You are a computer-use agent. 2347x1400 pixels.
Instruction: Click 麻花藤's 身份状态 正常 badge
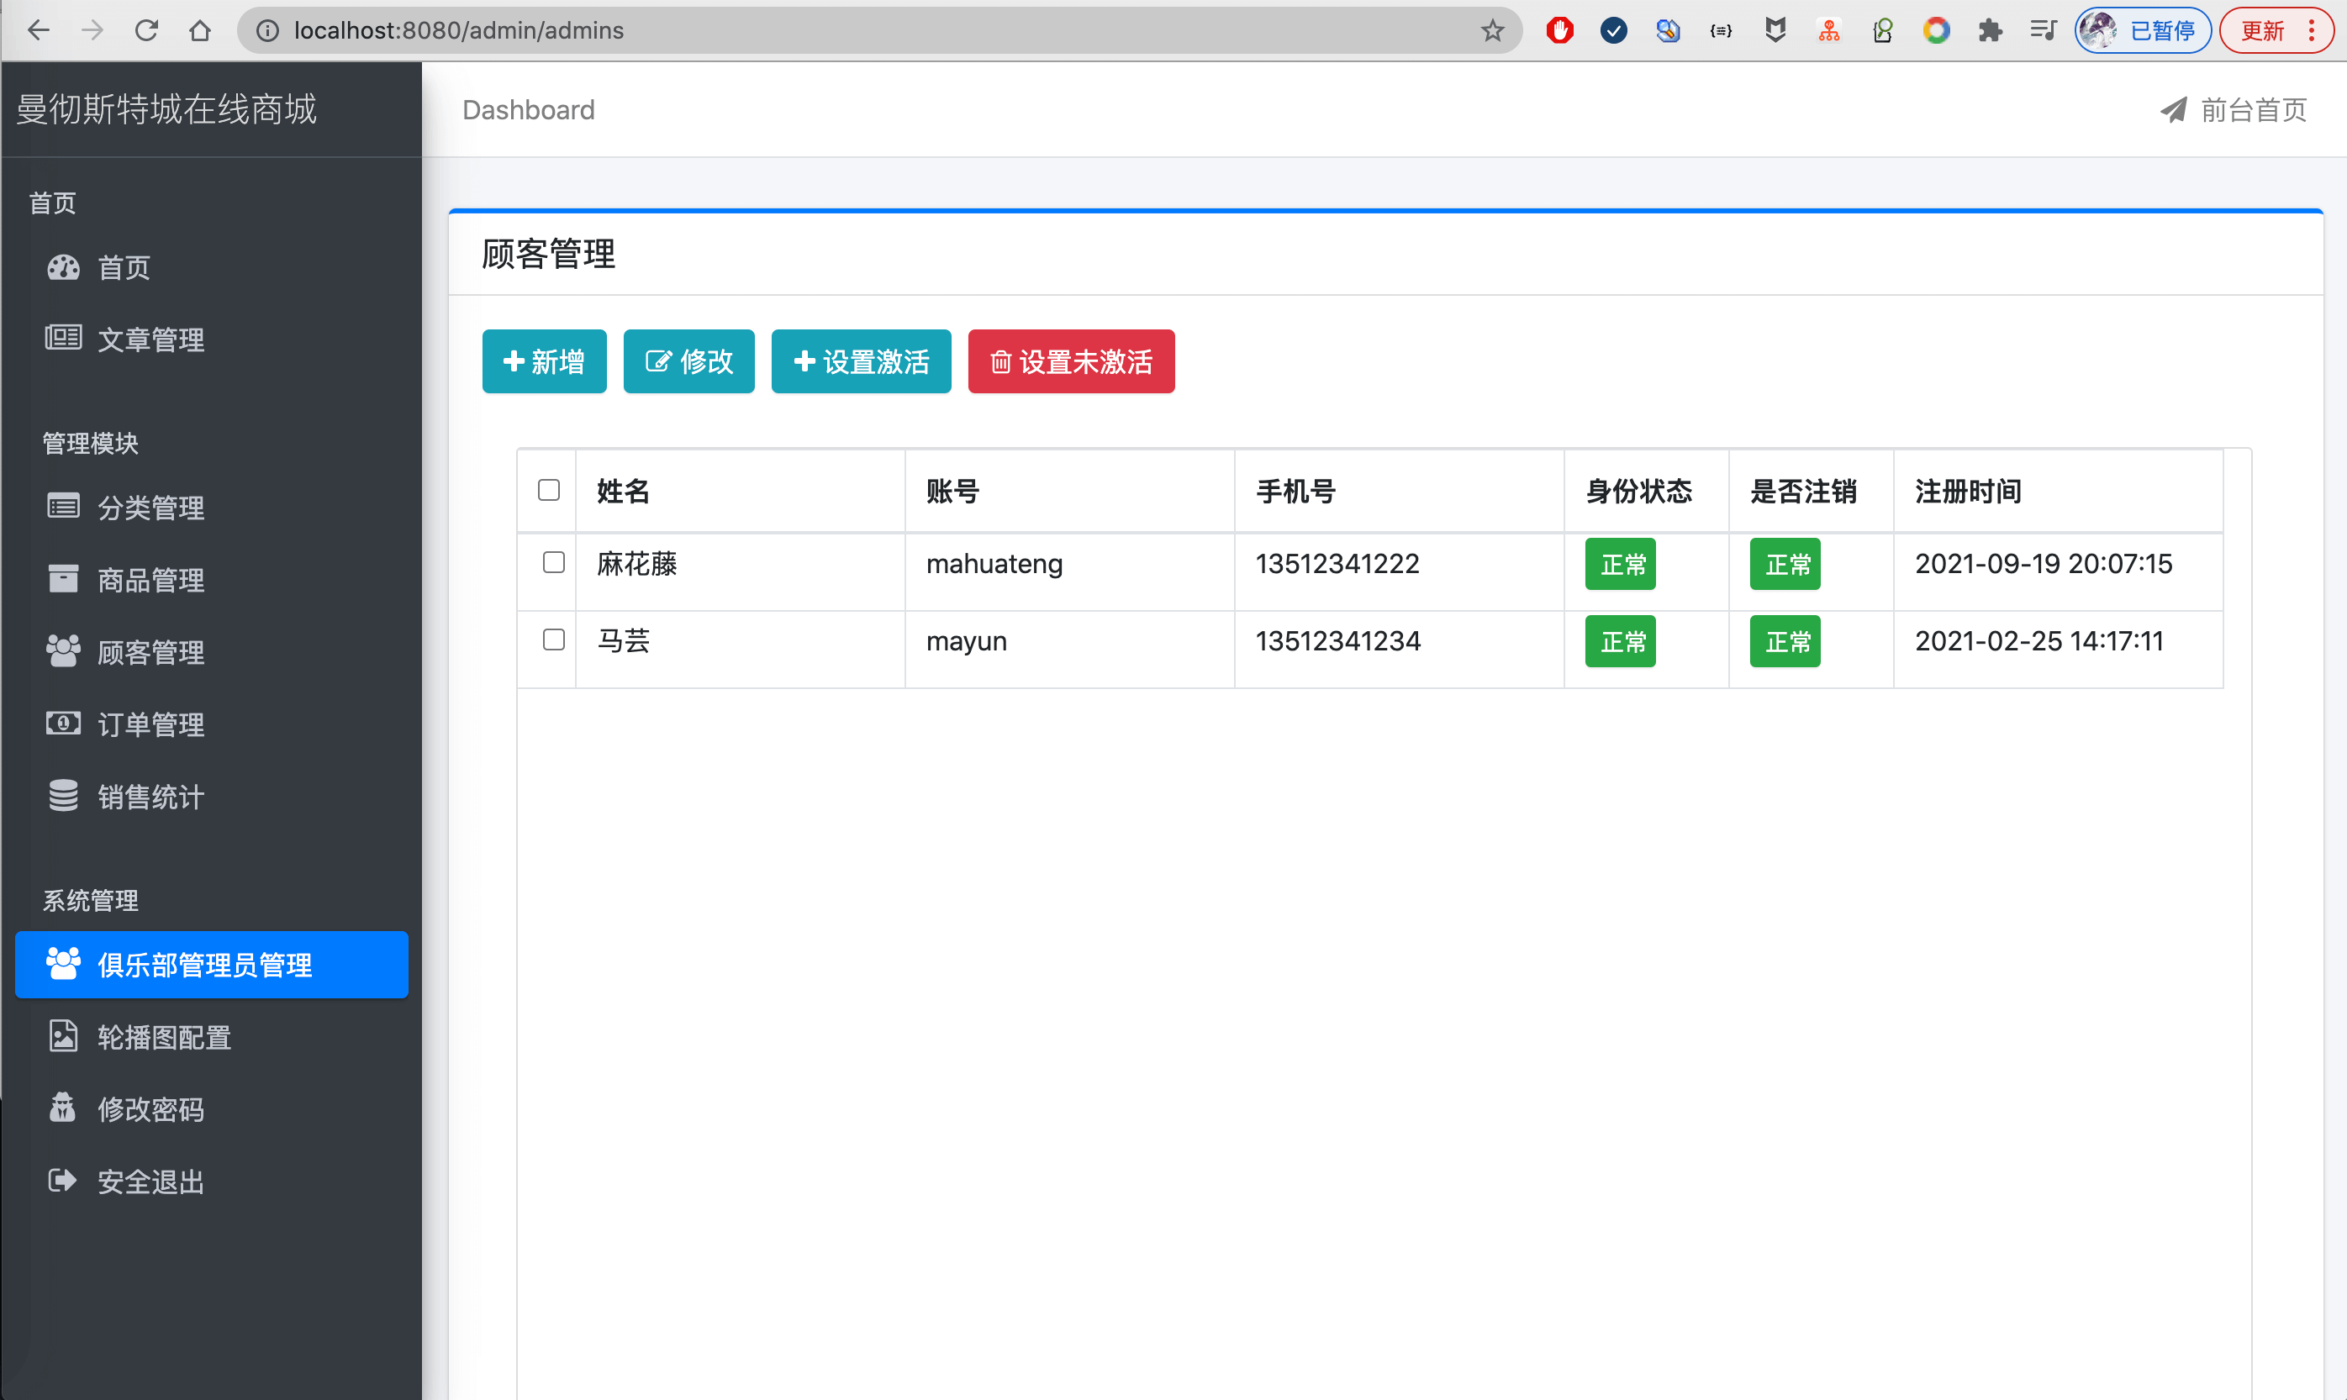click(x=1621, y=564)
